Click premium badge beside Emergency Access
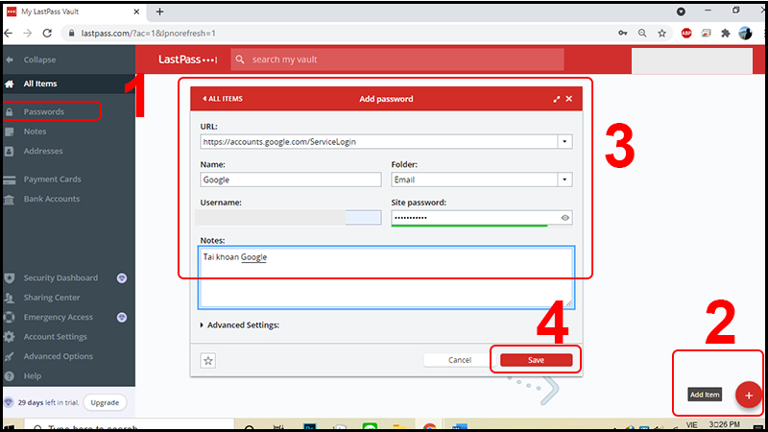This screenshot has width=768, height=432. (122, 318)
